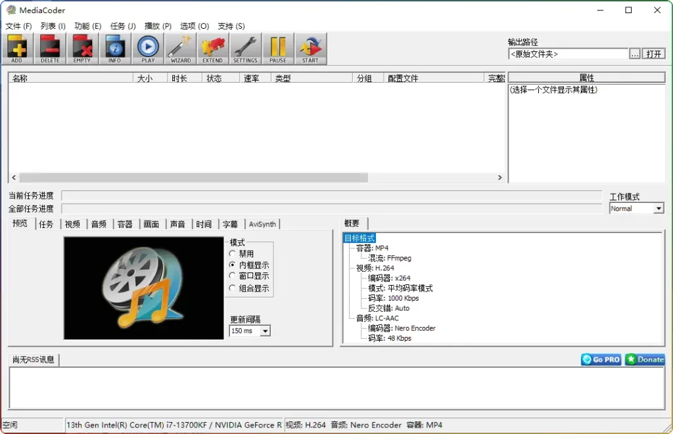Select the 编码器: Nero Encoder tree node

point(402,328)
